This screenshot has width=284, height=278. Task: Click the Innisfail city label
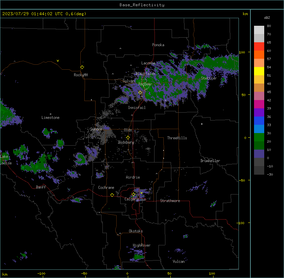click(x=137, y=108)
